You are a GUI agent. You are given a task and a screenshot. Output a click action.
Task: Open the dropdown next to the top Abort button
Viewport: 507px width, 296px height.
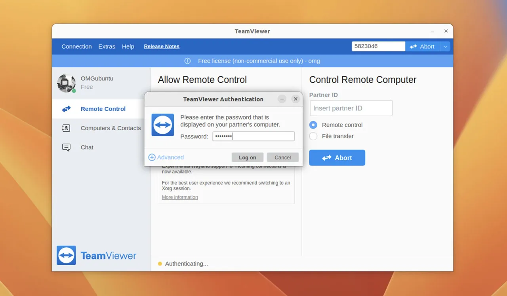tap(445, 46)
